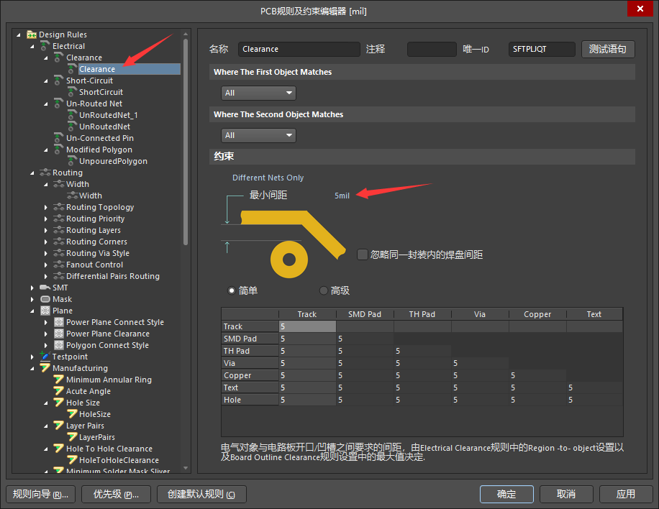Select the 简单 (simple) radio button

point(231,290)
